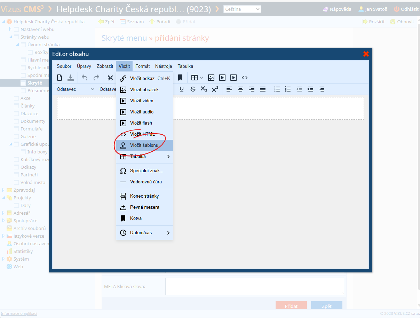Image resolution: width=420 pixels, height=318 pixels.
Task: Click the insert image icon in toolbar
Action: point(211,78)
